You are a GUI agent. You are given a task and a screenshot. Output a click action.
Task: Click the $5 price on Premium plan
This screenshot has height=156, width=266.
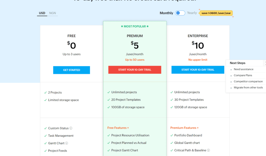coord(135,45)
